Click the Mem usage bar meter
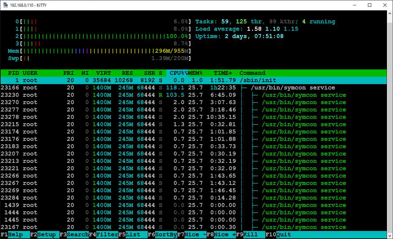Image resolution: width=393 pixels, height=239 pixels. point(105,51)
